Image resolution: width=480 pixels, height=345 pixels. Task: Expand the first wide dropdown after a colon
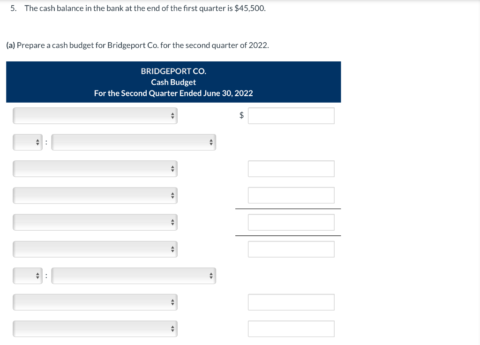(x=134, y=142)
